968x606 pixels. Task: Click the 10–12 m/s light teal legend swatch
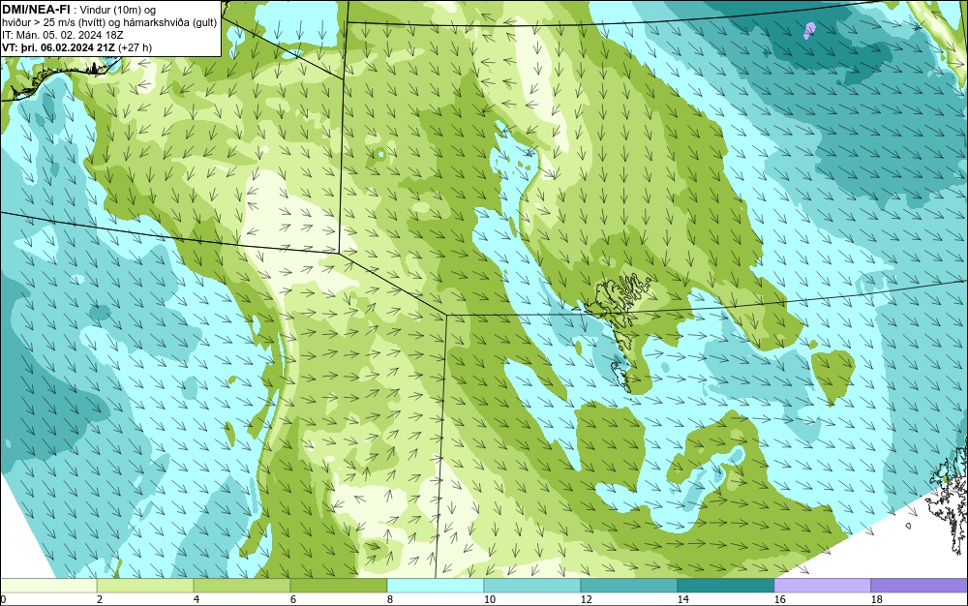point(532,586)
